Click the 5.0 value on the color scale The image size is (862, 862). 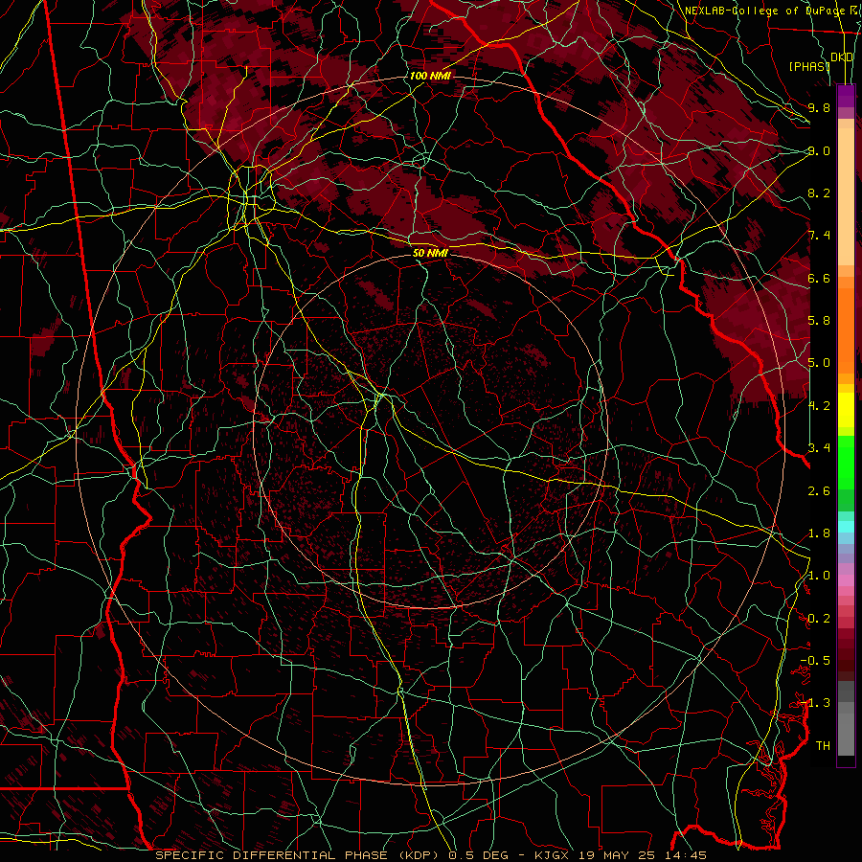(x=819, y=363)
